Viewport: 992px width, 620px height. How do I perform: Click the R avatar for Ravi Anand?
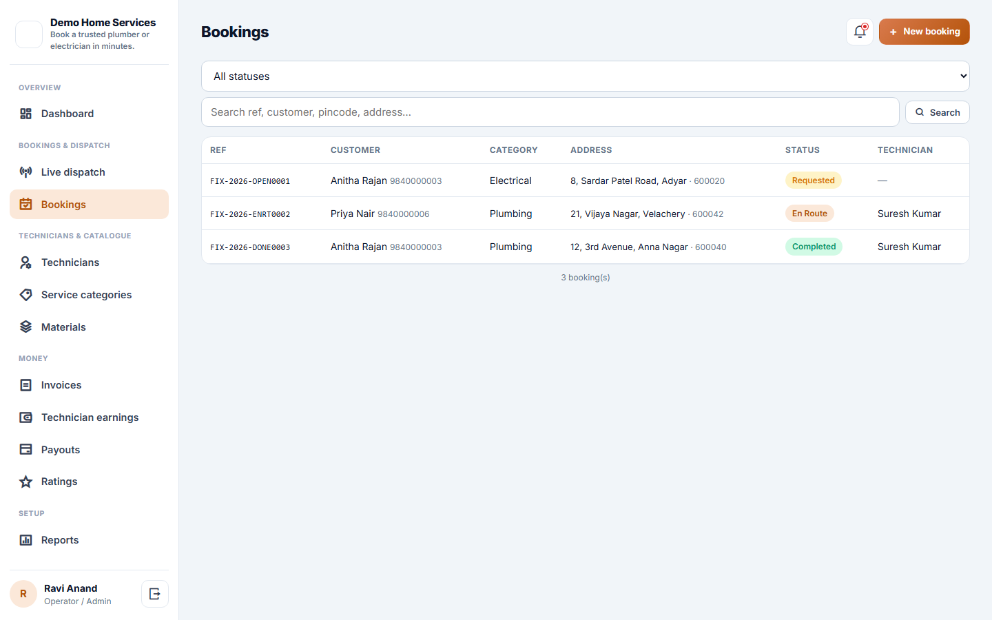pos(23,594)
